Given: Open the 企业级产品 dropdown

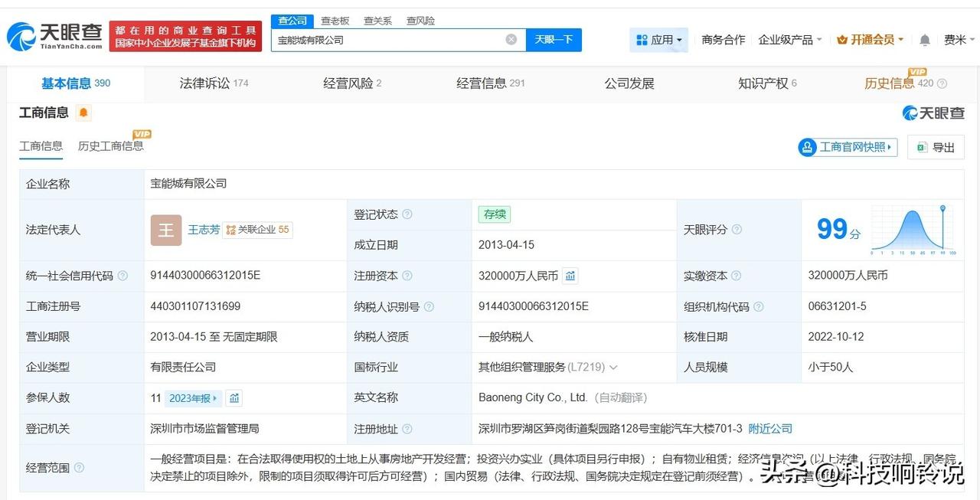Looking at the screenshot, I should point(789,40).
